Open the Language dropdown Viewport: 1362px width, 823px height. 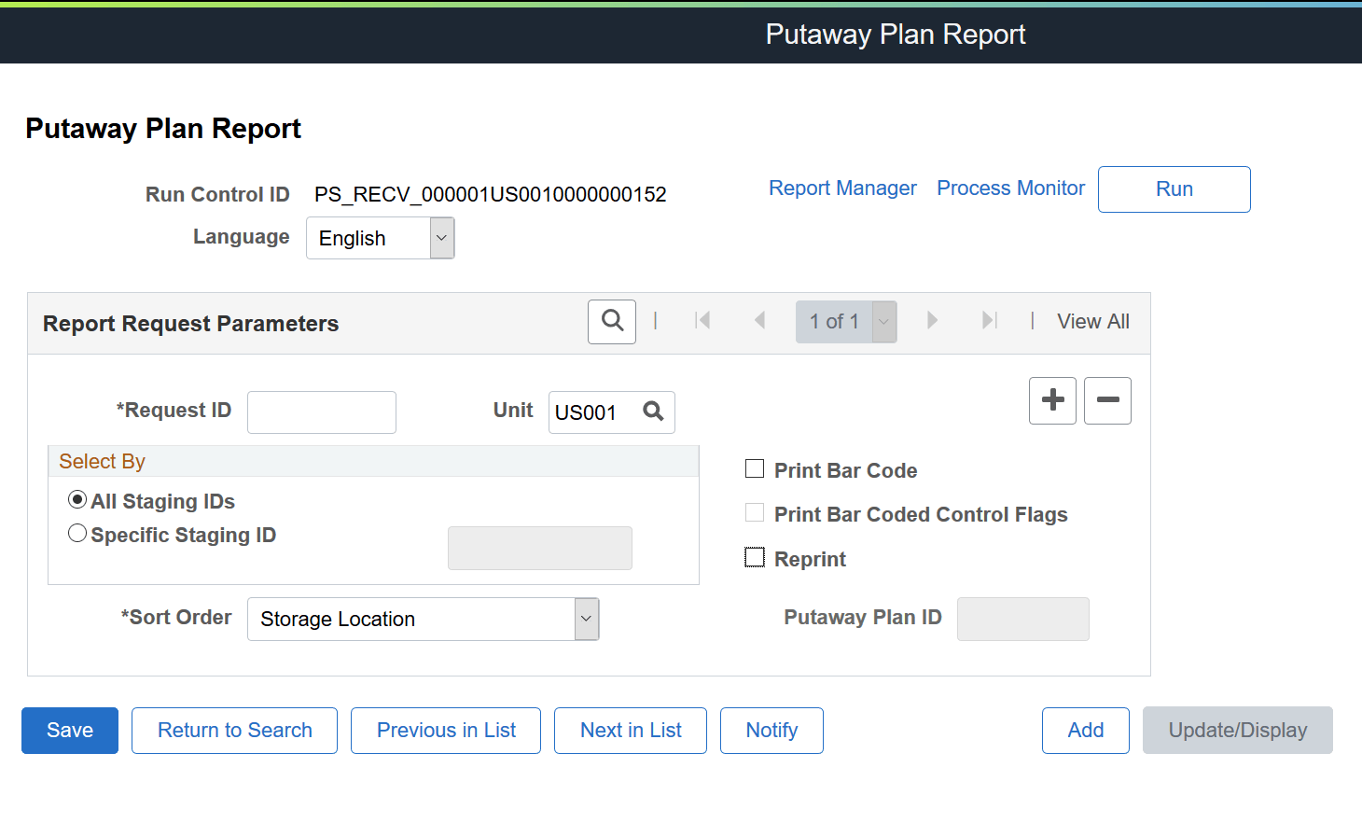440,238
